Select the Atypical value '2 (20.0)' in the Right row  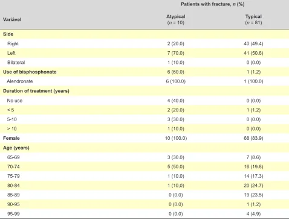click(176, 43)
